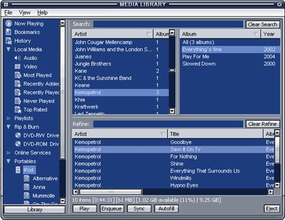Click artist list scrollbar up arrow

coord(172,33)
